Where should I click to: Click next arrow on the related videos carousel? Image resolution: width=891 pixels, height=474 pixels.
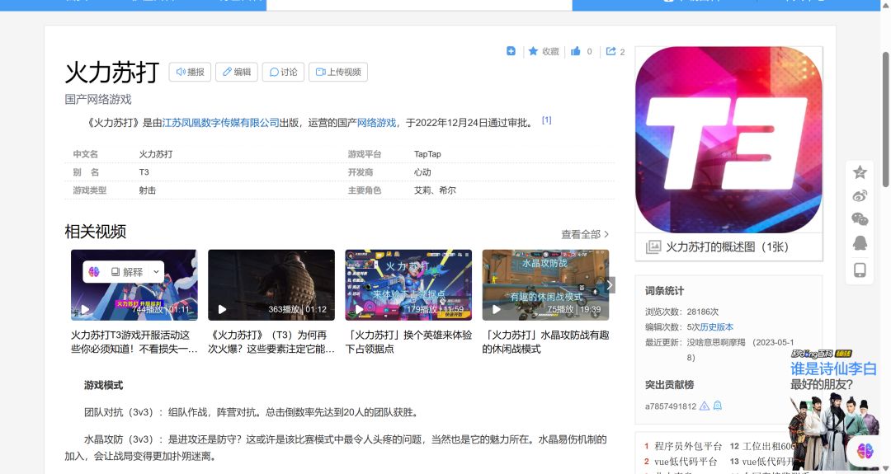tap(609, 285)
